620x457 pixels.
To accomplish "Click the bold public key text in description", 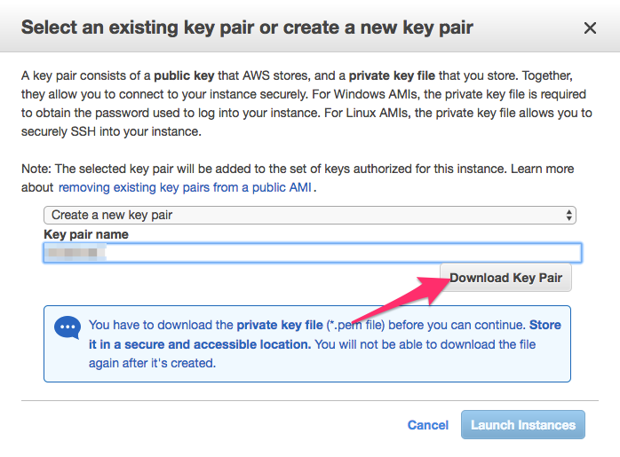I will [184, 75].
